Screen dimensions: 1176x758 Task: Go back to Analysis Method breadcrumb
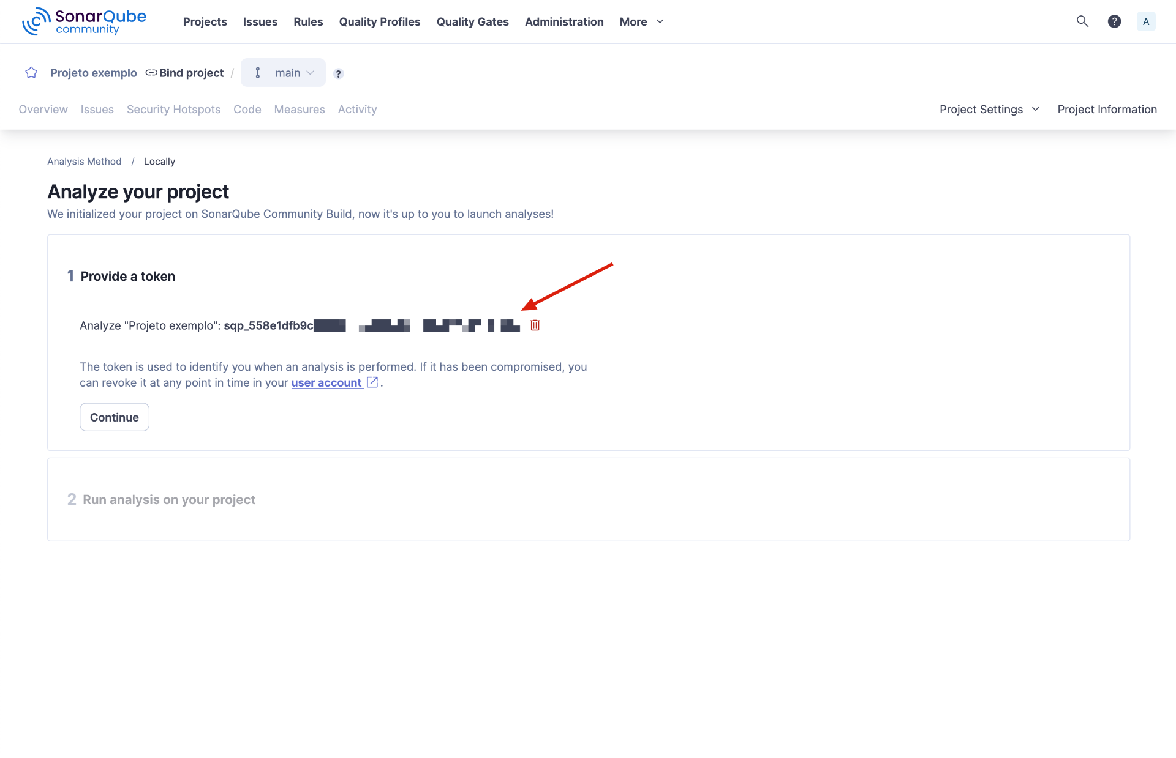pyautogui.click(x=85, y=162)
